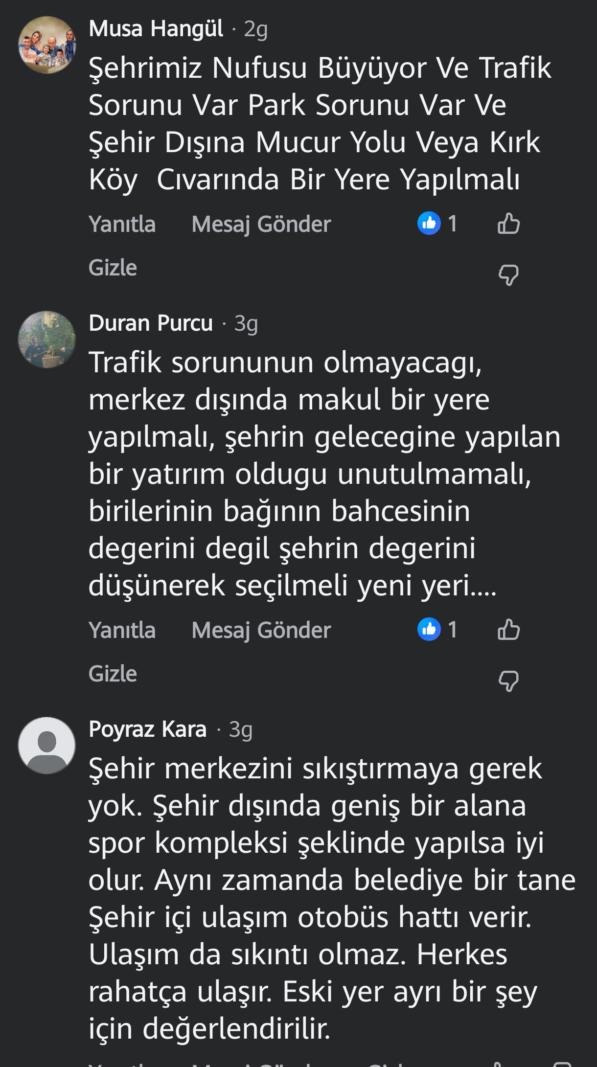
Task: Open reactions on Musa Hangül's comment
Action: (437, 224)
